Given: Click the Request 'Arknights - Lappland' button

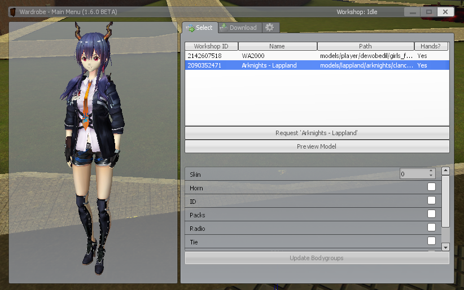Looking at the screenshot, I should 317,133.
